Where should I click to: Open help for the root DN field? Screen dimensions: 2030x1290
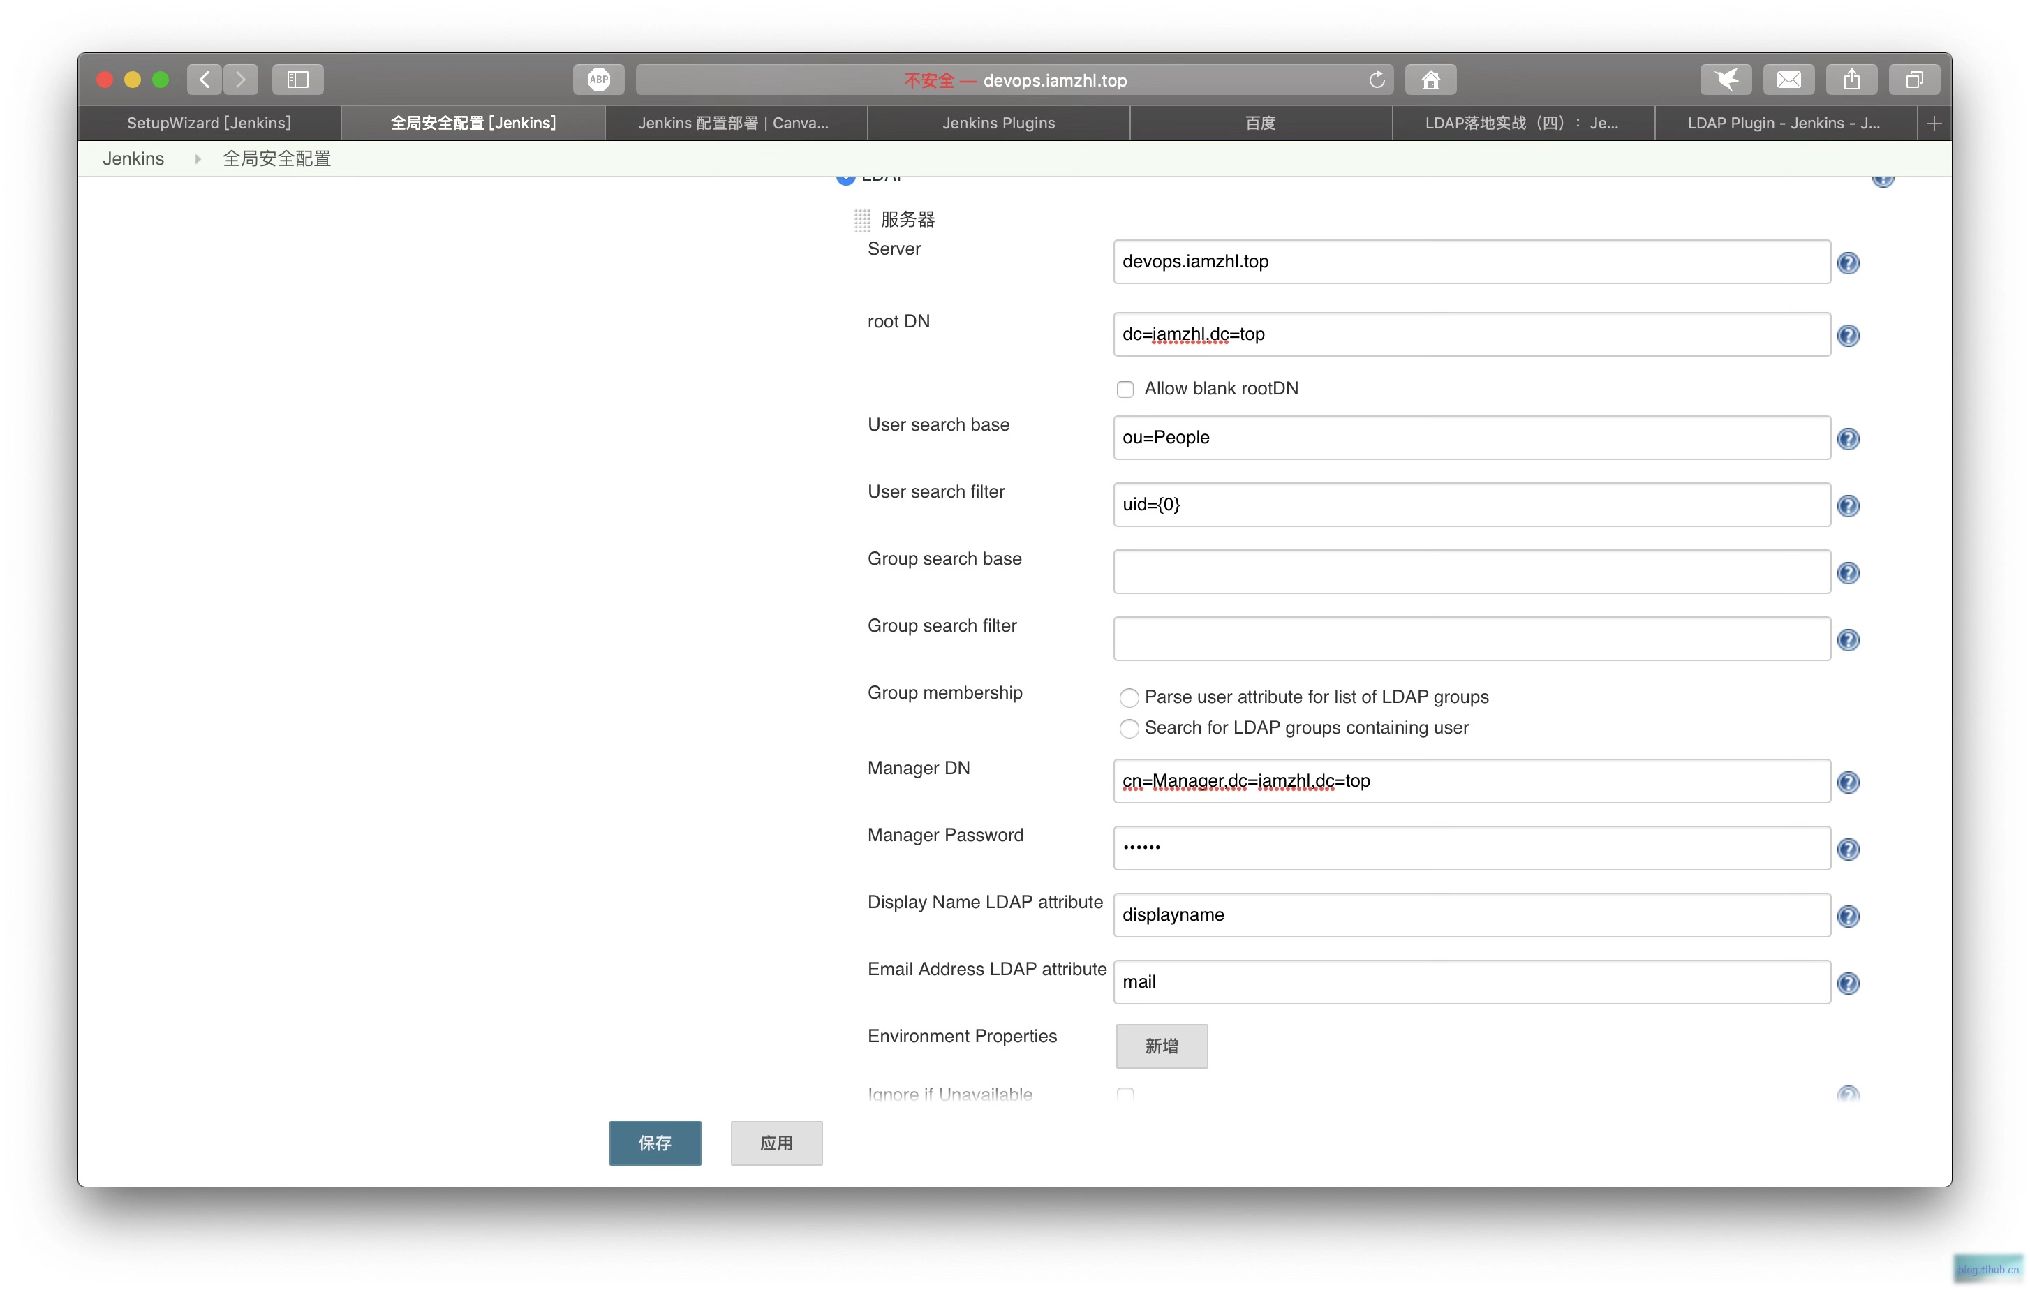[x=1847, y=336]
